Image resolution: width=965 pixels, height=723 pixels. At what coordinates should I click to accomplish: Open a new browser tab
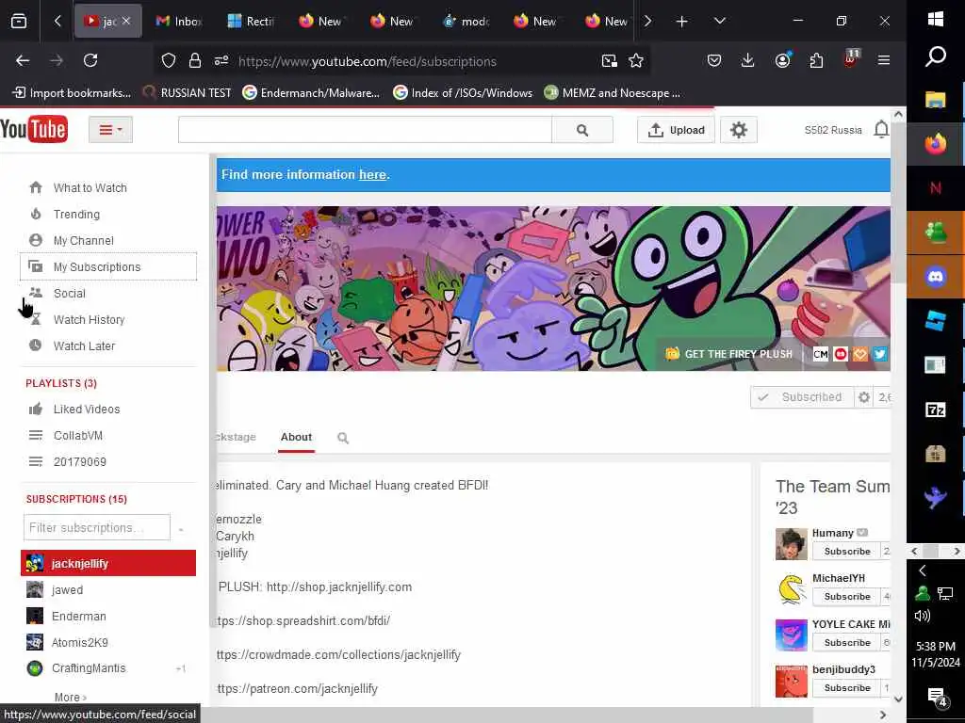(682, 22)
